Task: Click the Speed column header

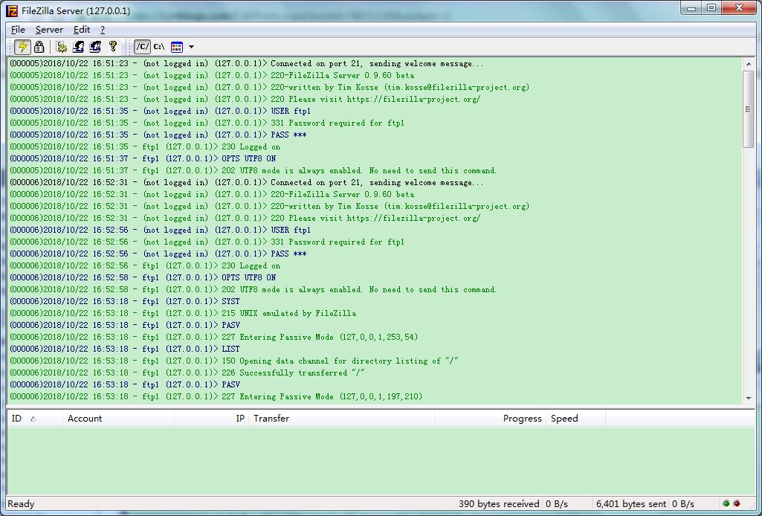Action: pyautogui.click(x=576, y=419)
